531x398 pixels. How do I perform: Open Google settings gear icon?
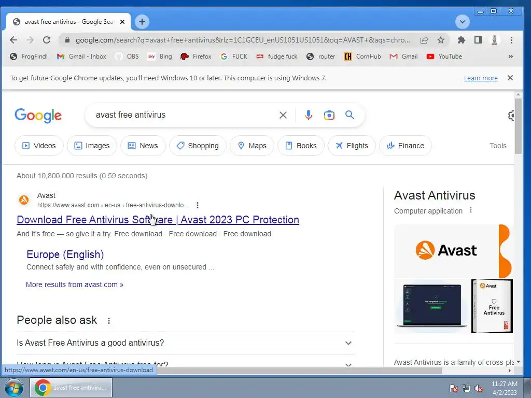pyautogui.click(x=511, y=116)
